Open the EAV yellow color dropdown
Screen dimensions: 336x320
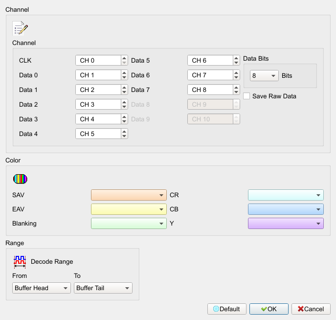(x=129, y=209)
